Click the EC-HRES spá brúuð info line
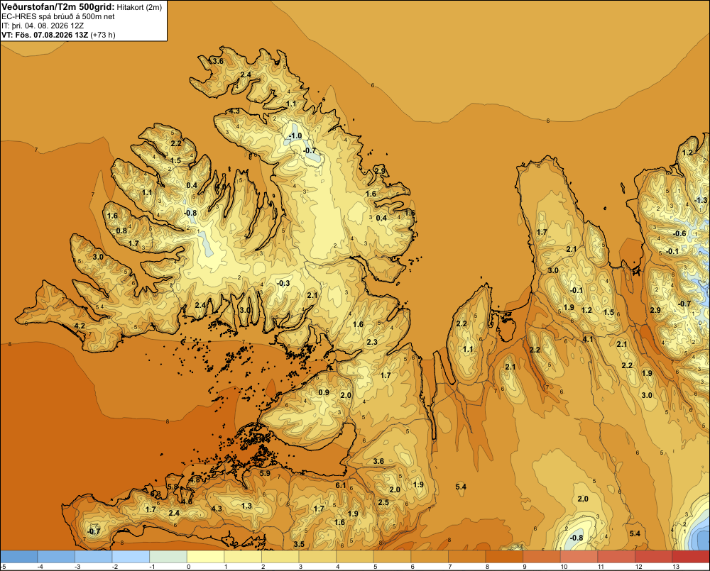 (58, 17)
